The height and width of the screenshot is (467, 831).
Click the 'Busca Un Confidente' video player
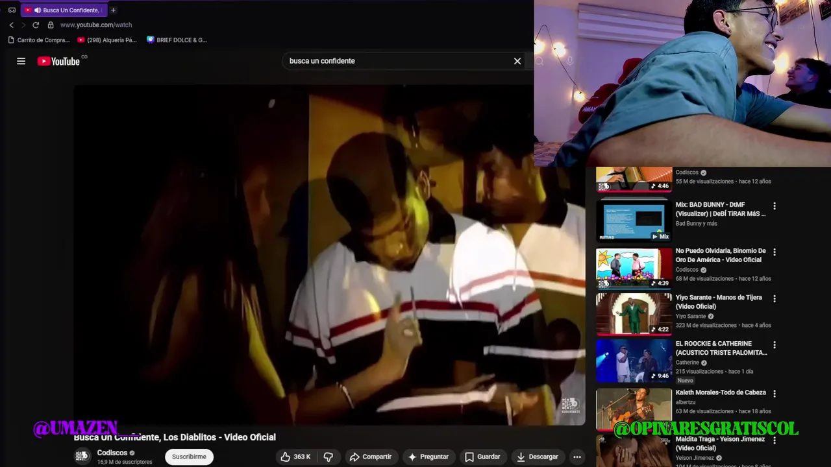[329, 255]
